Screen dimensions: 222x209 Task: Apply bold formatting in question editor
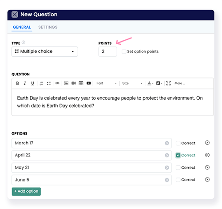point(17,83)
